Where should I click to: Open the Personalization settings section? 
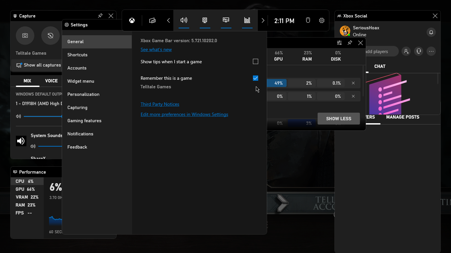[x=97, y=94]
